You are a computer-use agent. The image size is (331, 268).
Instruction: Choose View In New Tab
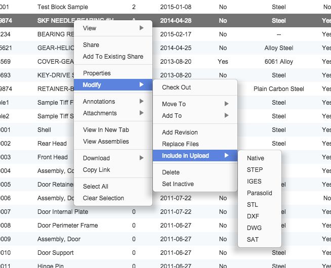[x=106, y=130]
